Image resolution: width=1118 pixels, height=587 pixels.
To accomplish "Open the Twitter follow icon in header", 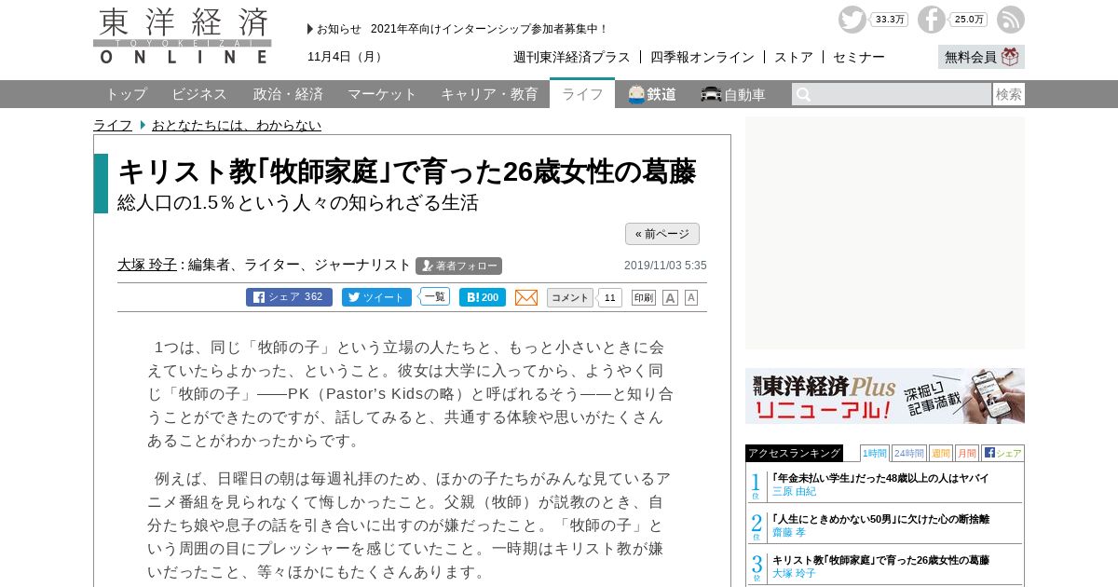I will point(852,20).
